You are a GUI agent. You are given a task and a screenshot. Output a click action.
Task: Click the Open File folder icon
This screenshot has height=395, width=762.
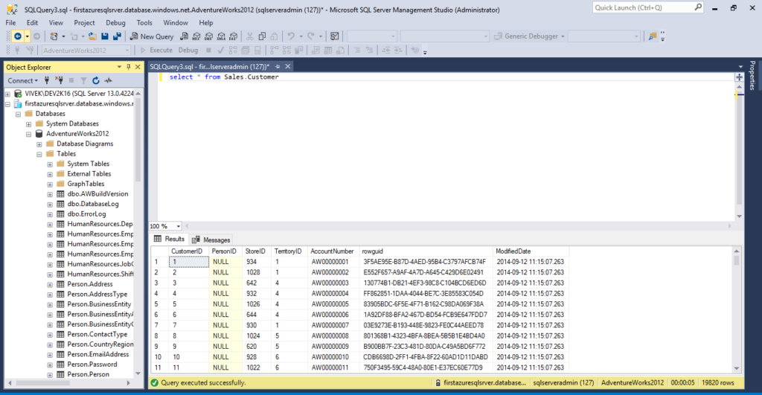tap(92, 36)
